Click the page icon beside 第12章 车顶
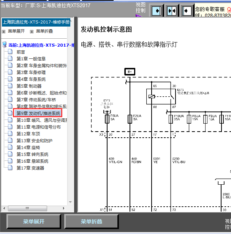 [10, 133]
